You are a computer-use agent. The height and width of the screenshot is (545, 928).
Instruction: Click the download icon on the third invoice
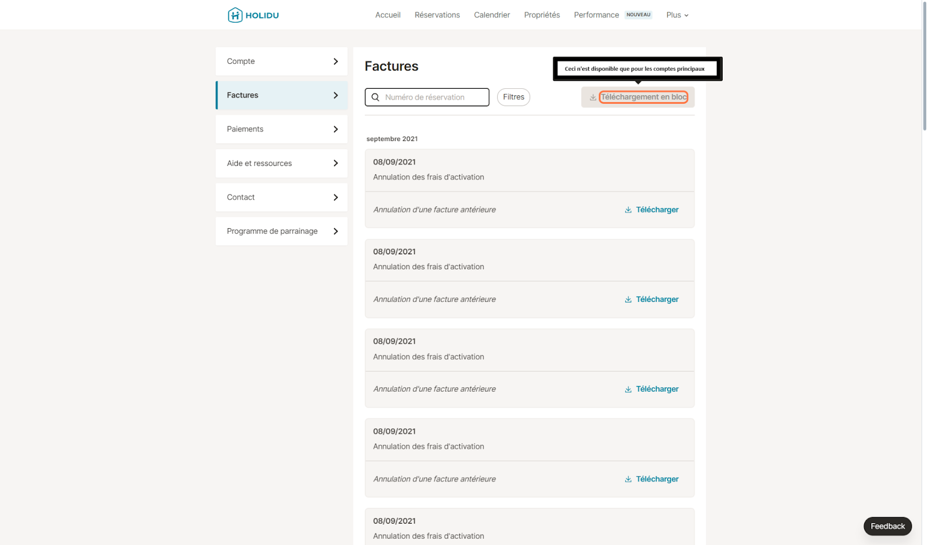628,389
